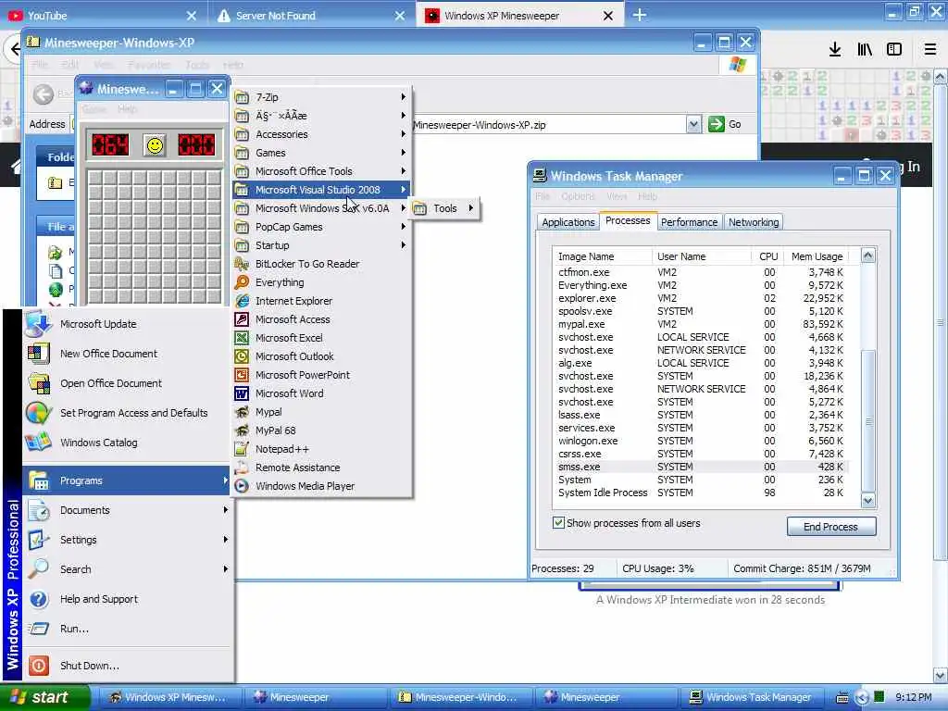Open Mypal browser icon
948x711 pixels.
(x=242, y=412)
